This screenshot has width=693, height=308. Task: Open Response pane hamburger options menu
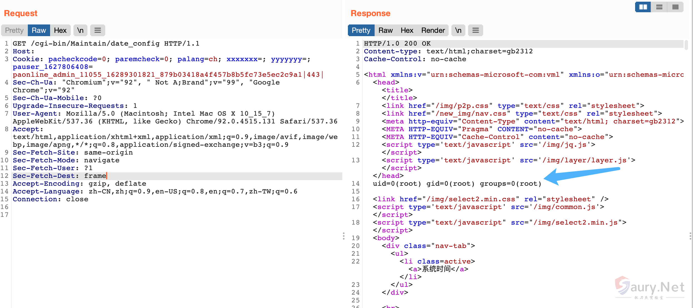[x=475, y=30]
